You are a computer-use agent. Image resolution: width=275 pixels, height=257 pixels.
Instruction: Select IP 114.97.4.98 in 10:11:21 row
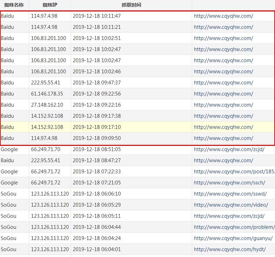pos(44,27)
